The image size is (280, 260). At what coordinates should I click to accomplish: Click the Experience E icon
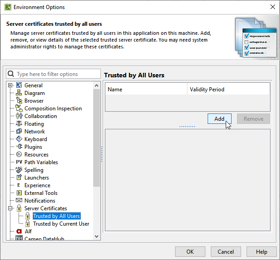(19, 185)
